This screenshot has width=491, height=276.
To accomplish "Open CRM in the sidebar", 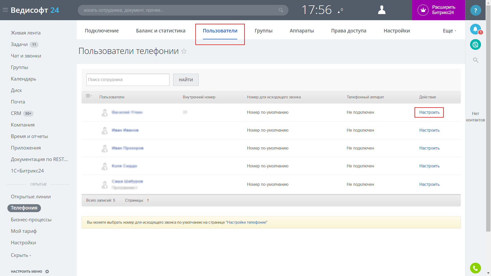I will point(16,113).
